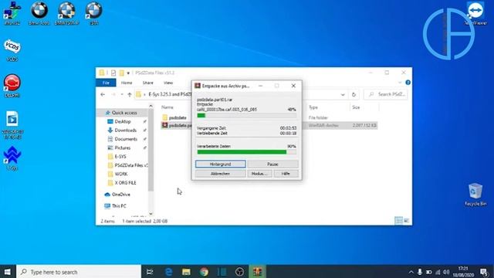Click Properties icon in Explorer title bar
The width and height of the screenshot is (494, 278).
pyautogui.click(x=113, y=73)
